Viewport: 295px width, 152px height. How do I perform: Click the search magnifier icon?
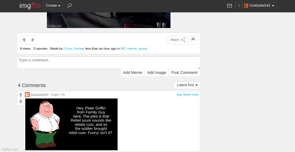tap(69, 6)
